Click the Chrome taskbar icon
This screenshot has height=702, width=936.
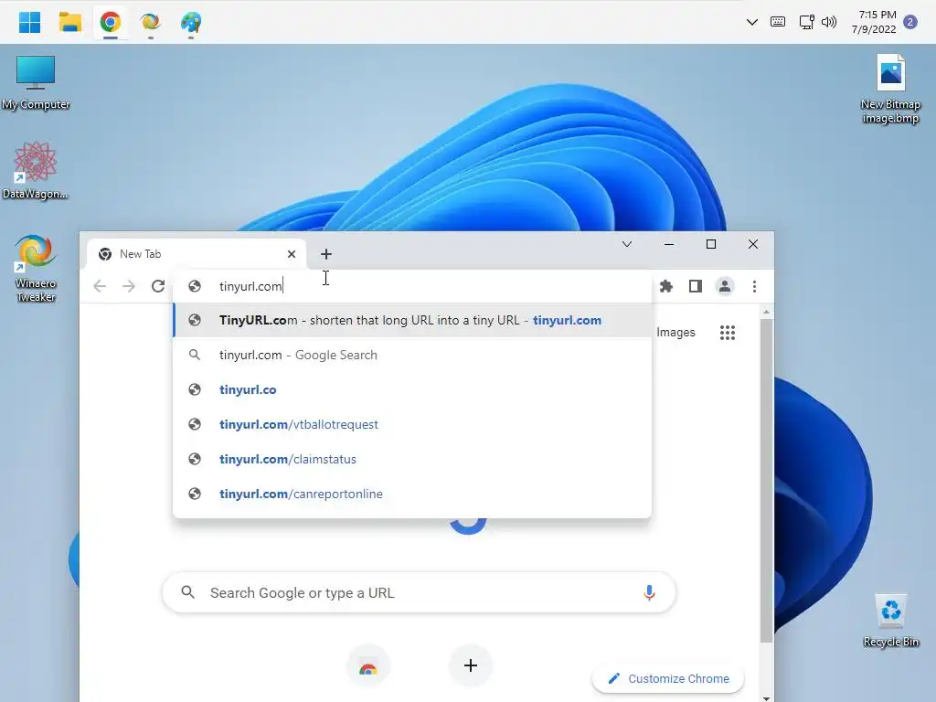pos(111,23)
